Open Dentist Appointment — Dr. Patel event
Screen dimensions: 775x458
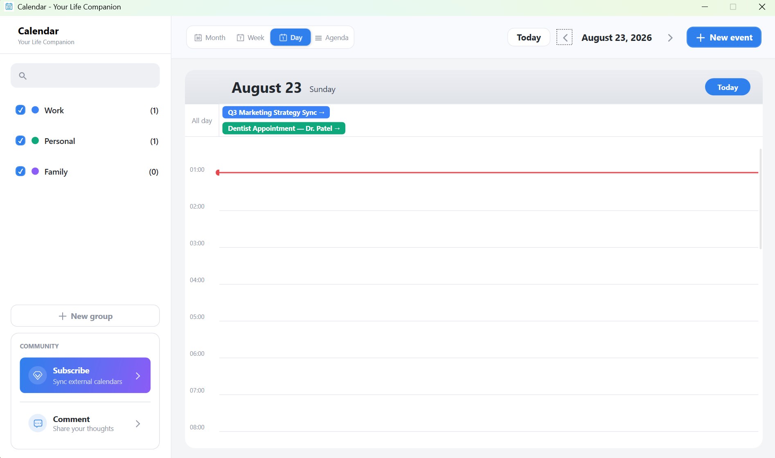pos(284,128)
